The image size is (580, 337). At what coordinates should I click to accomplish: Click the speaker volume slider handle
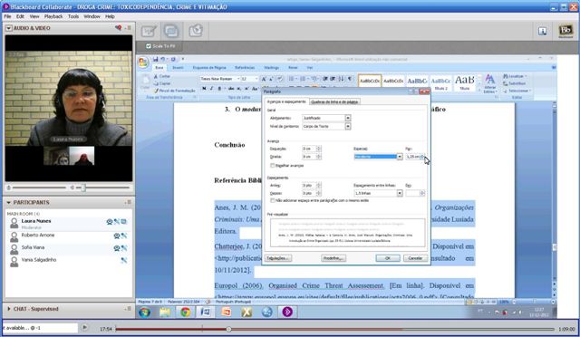coord(83,188)
